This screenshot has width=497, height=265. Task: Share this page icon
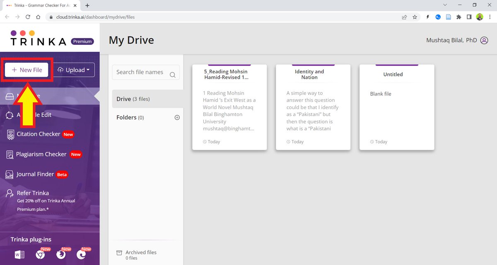pos(404,17)
